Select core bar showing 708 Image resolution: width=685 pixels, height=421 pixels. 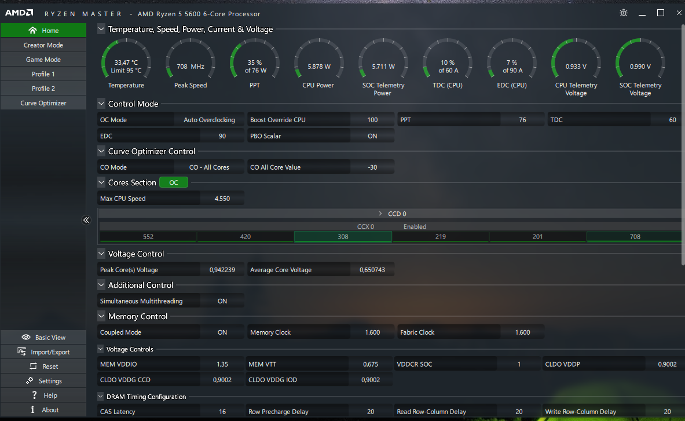click(634, 237)
